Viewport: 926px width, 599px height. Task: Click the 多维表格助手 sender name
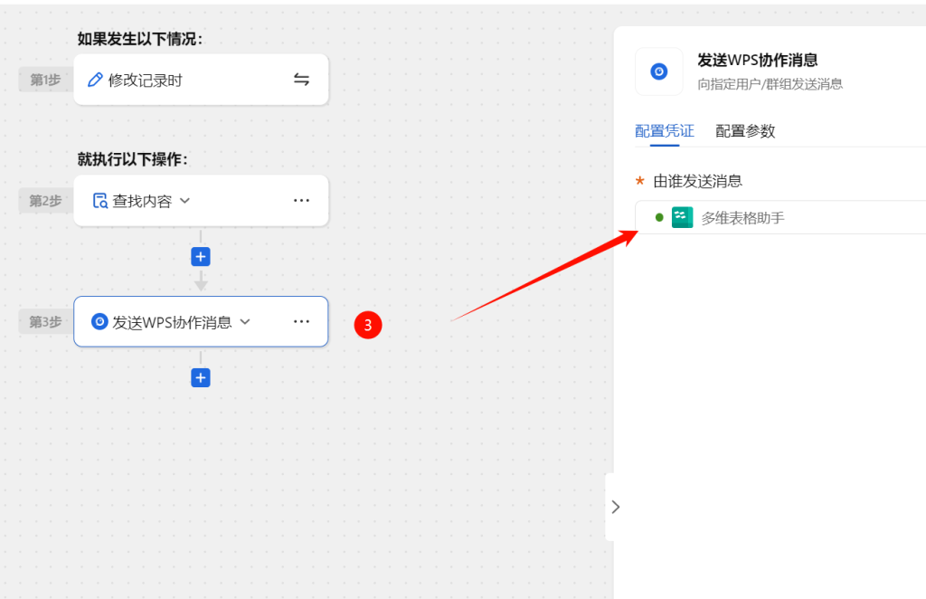(743, 218)
